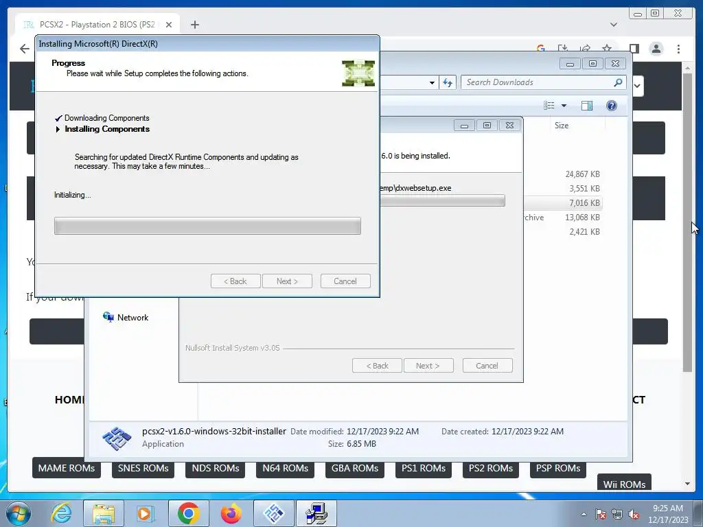The width and height of the screenshot is (703, 527).
Task: Click the Chrome page vertical scrollbar thumb
Action: pyautogui.click(x=687, y=223)
